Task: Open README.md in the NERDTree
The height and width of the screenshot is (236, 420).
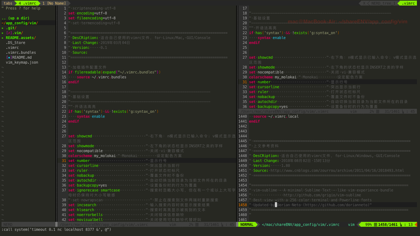Action: pos(22,57)
